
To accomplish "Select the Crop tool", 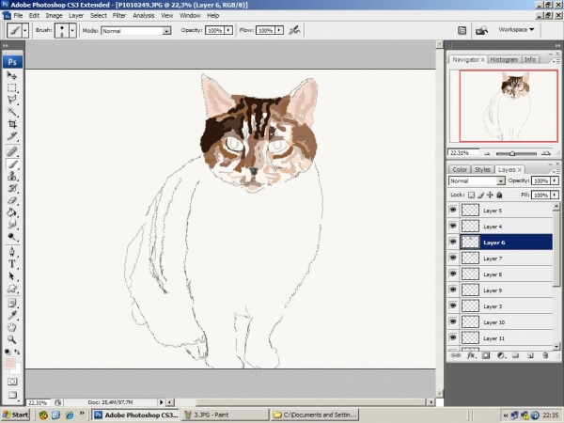I will pos(12,124).
